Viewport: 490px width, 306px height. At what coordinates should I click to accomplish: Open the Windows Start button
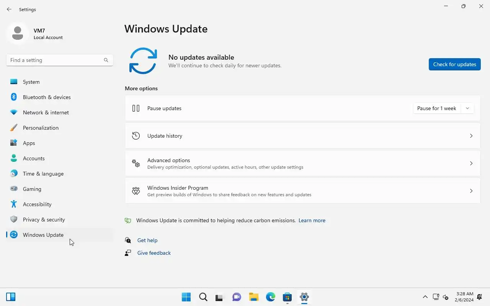(186, 297)
